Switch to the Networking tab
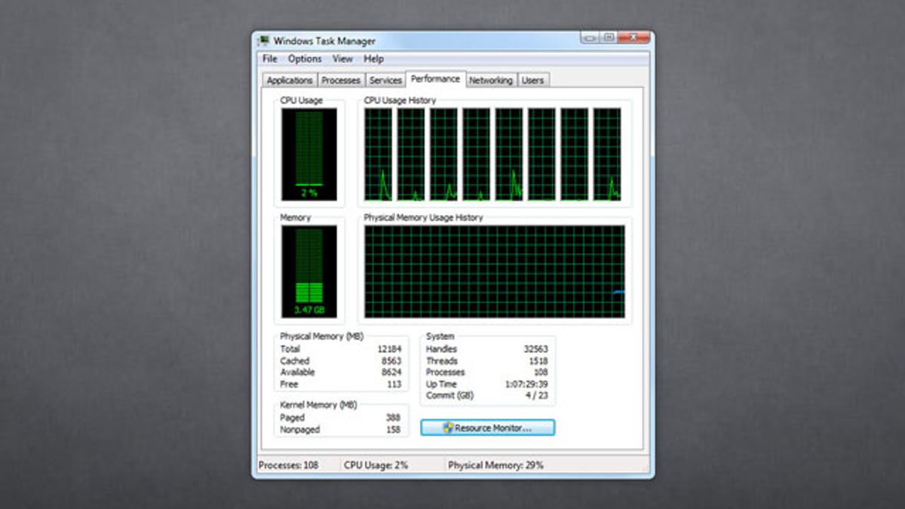Viewport: 905px width, 509px height. point(491,80)
